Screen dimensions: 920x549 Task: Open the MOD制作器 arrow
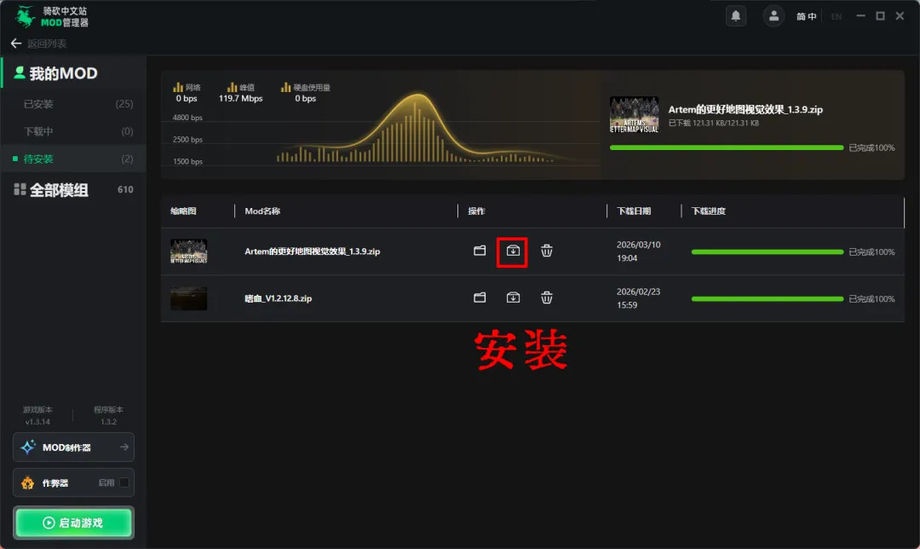[x=124, y=447]
